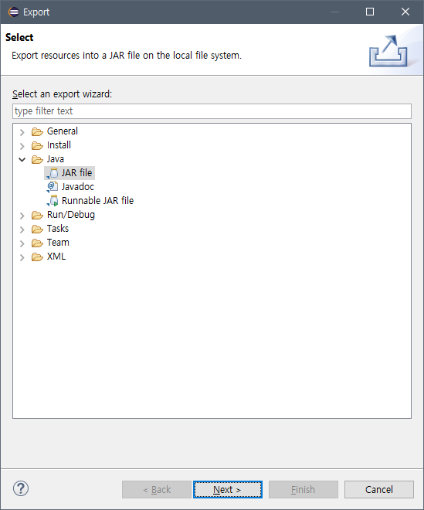
Task: Click the Install folder icon
Action: (37, 146)
